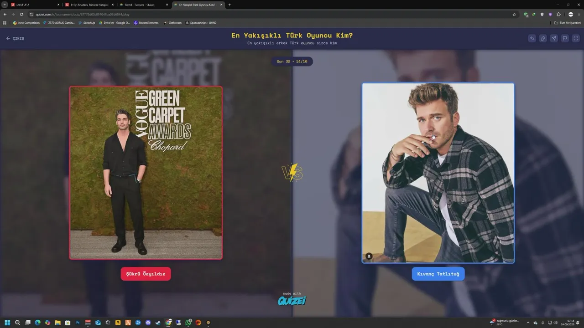Open Drive'ım - Google bookmark
This screenshot has width=584, height=328.
[115, 22]
